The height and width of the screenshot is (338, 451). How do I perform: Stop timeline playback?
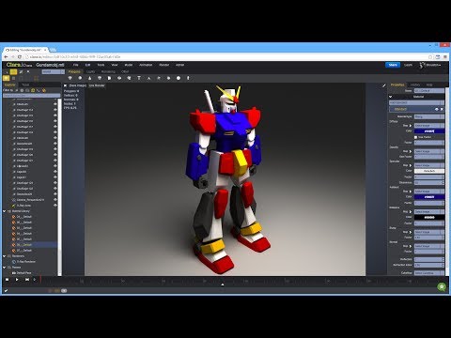click(7, 280)
